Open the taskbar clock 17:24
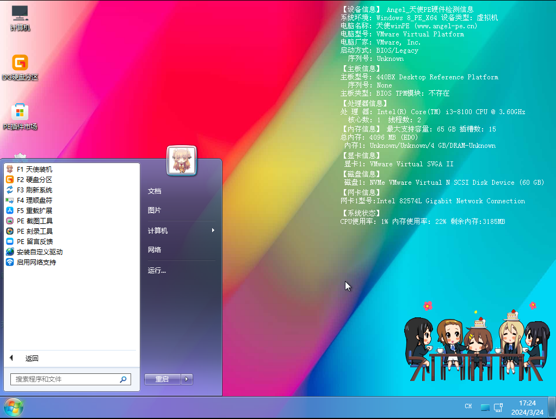Image resolution: width=556 pixels, height=419 pixels. click(527, 408)
